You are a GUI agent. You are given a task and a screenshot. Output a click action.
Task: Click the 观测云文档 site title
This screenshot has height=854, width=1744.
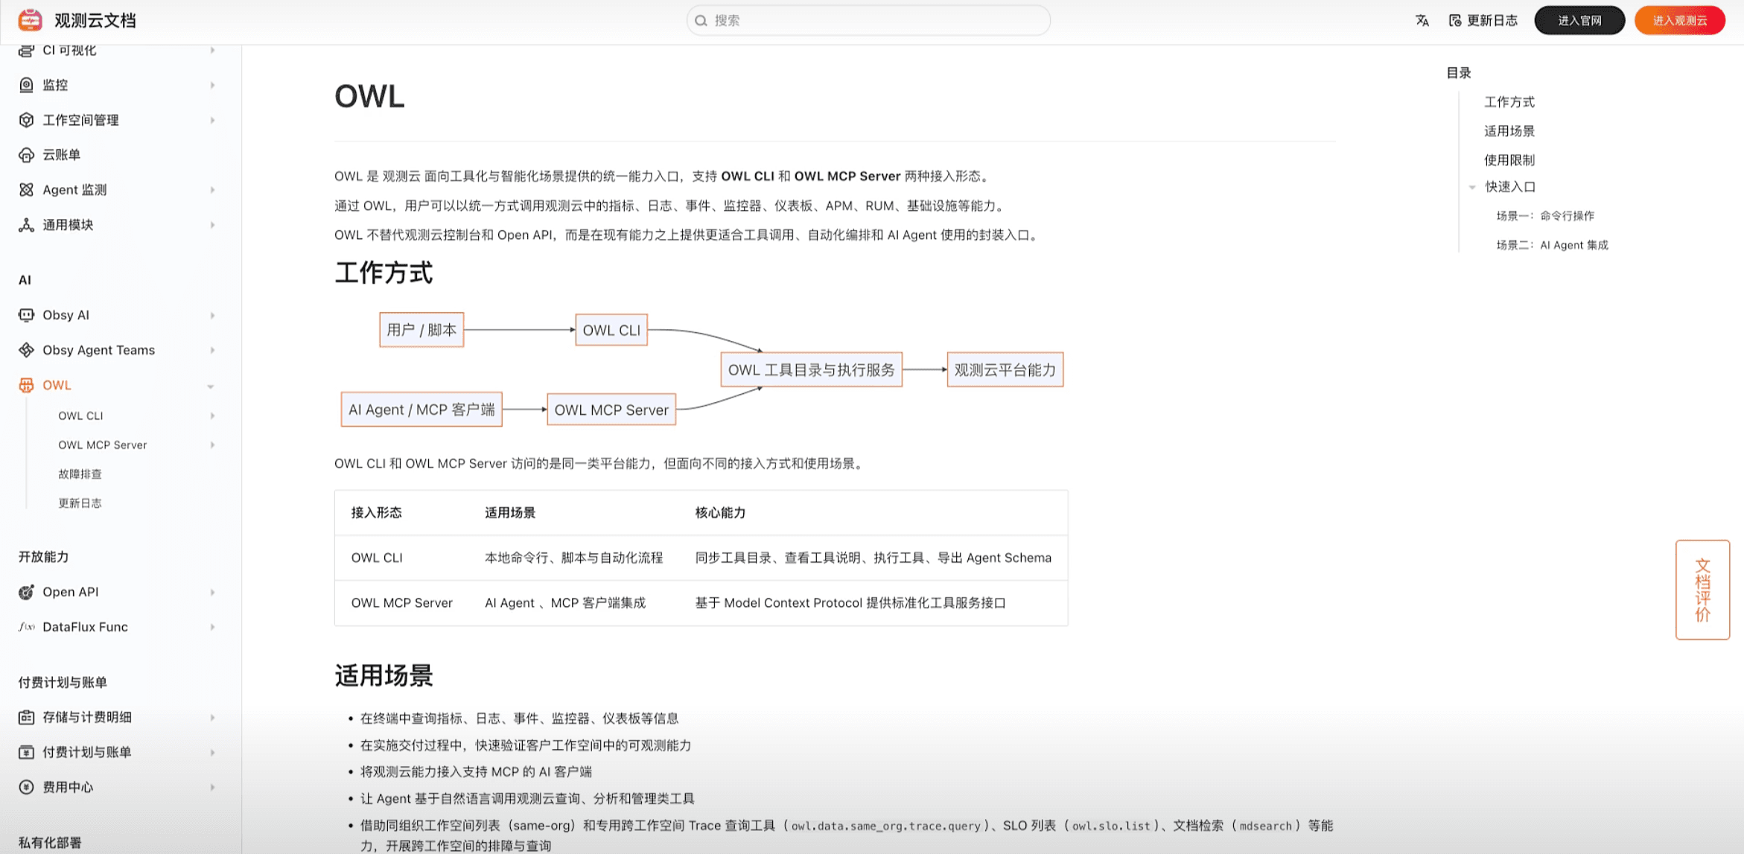click(95, 20)
